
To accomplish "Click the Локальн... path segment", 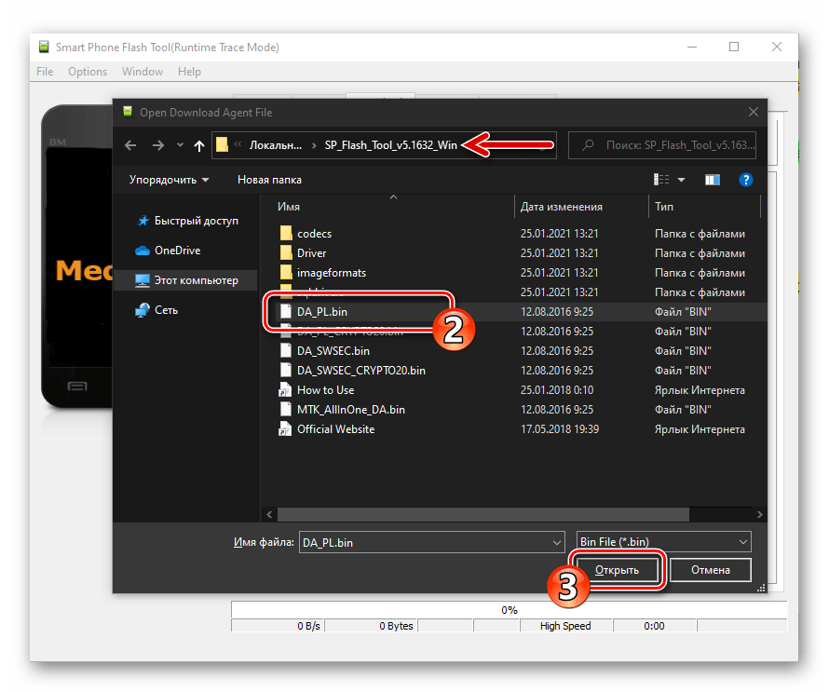I will [276, 145].
